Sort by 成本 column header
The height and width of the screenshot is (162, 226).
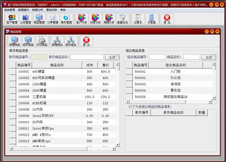coord(90,65)
